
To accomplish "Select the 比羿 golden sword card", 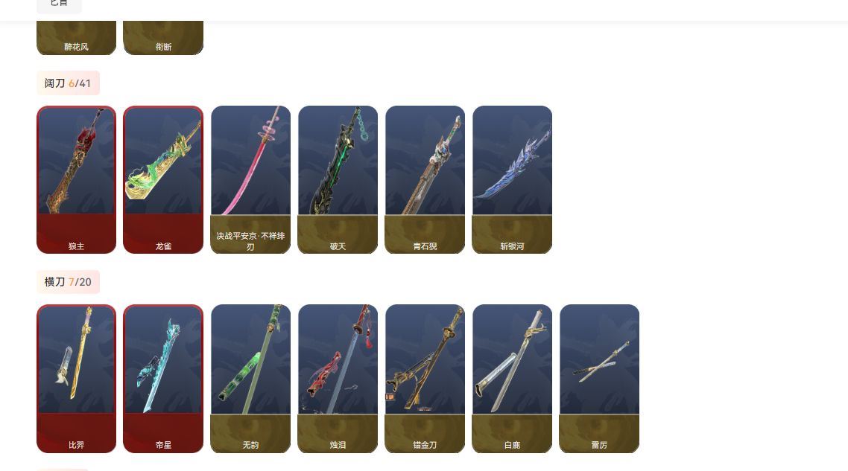I will [x=76, y=379].
